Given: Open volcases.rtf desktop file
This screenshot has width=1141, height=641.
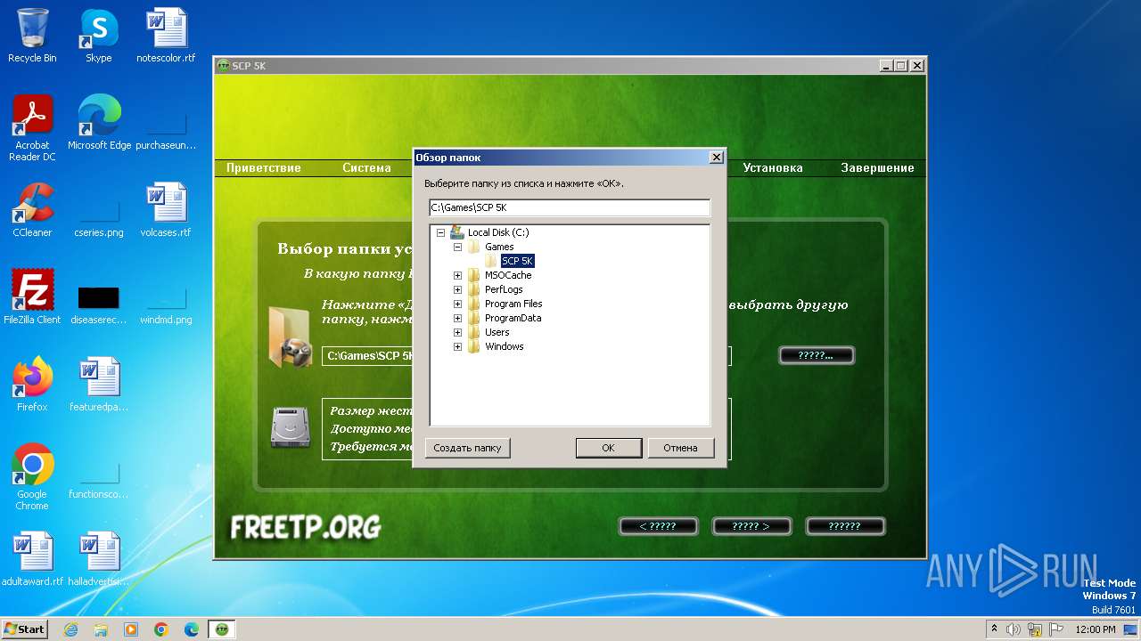Looking at the screenshot, I should (166, 210).
